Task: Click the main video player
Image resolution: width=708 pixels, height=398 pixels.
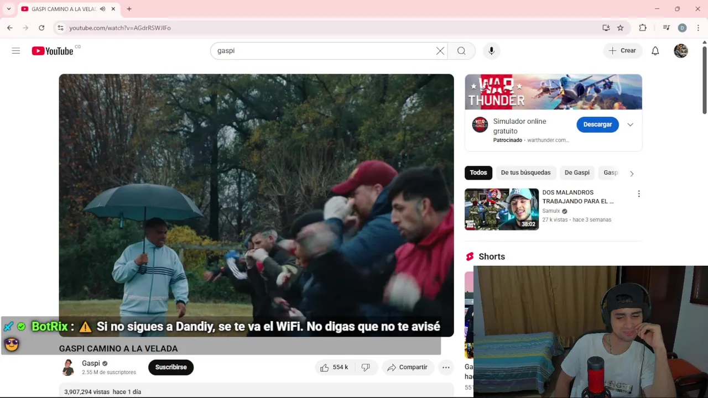Action: pos(256,205)
